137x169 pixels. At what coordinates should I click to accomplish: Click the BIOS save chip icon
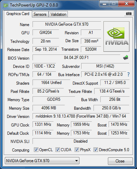[x=126, y=58]
